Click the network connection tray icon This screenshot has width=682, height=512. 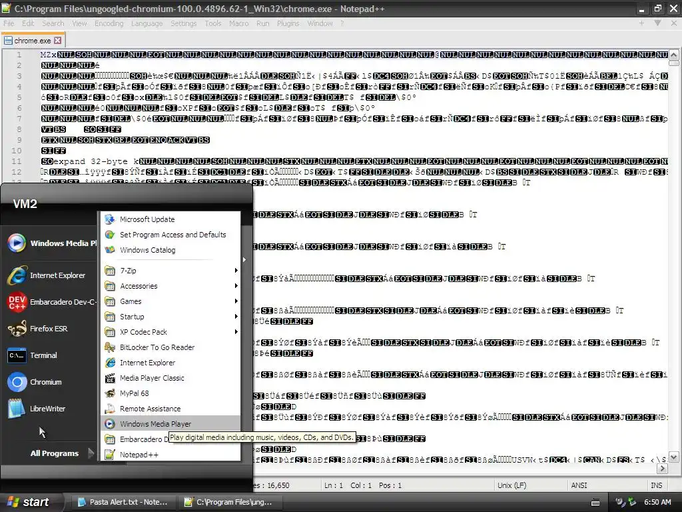click(619, 502)
